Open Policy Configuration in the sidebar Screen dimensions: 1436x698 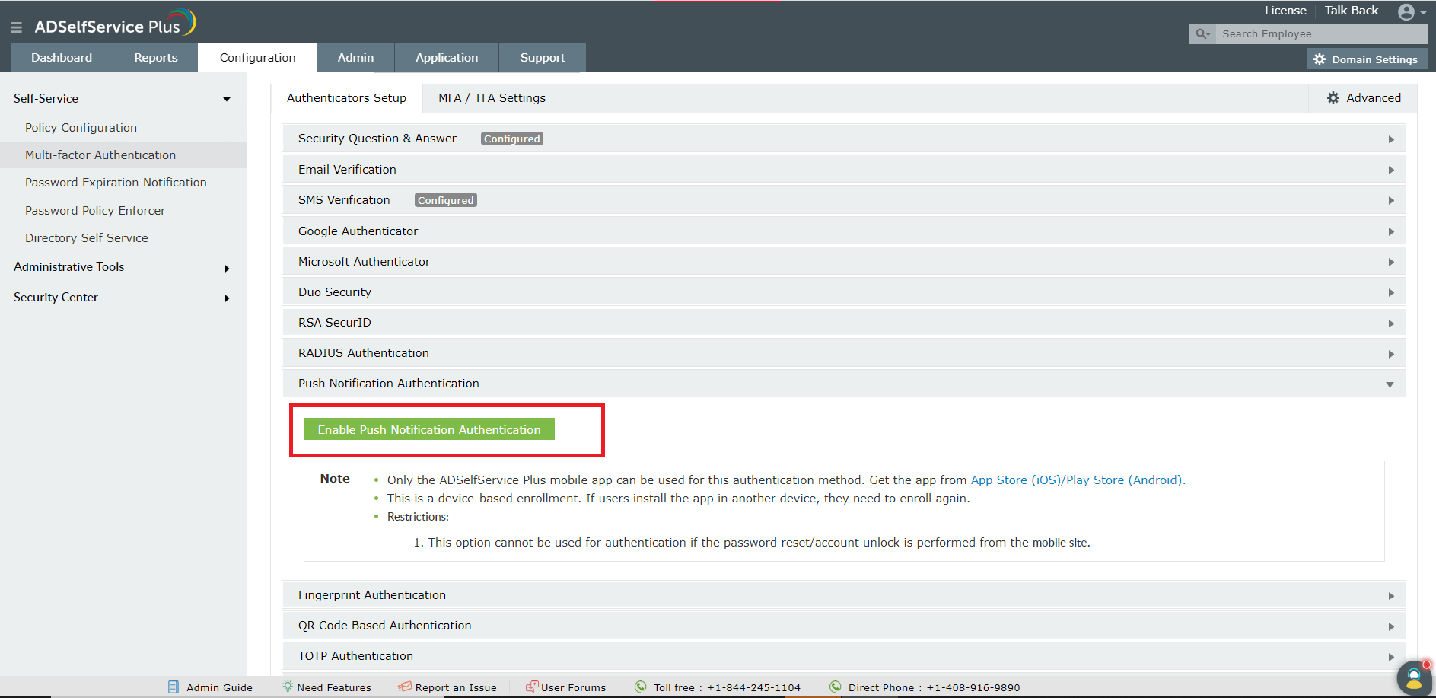click(81, 128)
